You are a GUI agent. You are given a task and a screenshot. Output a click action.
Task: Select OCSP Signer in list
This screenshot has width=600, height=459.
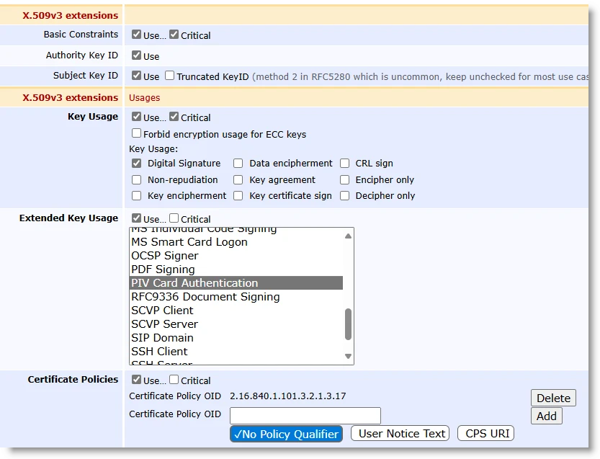236,256
